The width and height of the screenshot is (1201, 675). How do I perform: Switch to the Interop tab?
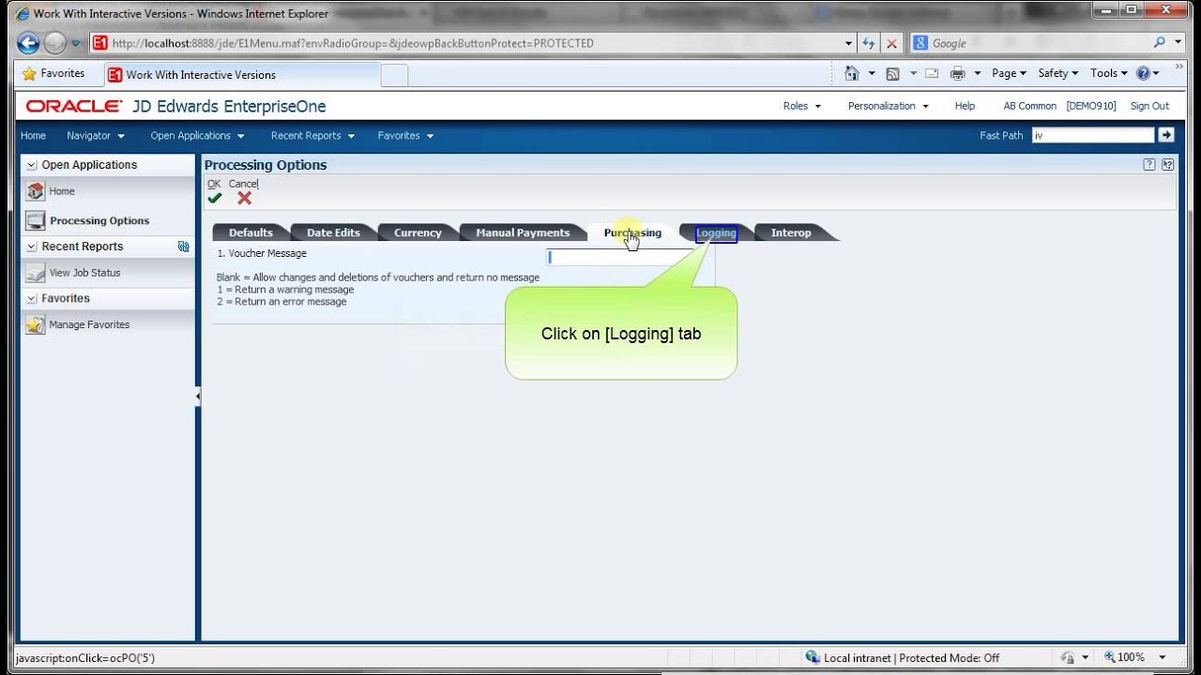791,232
